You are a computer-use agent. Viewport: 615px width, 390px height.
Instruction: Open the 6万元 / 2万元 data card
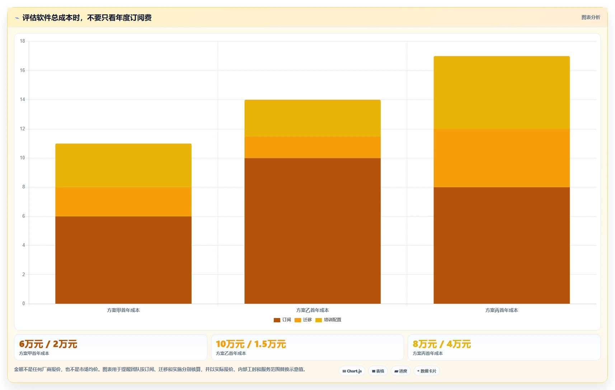(111, 347)
